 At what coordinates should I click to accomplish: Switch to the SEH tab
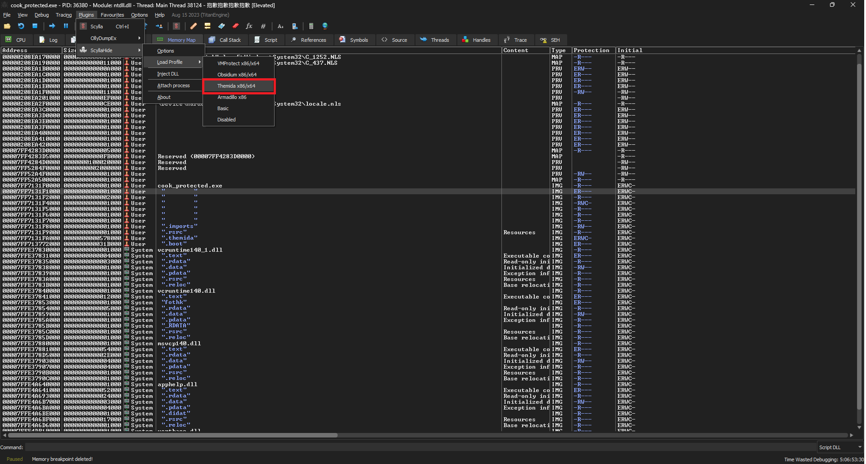pos(550,40)
